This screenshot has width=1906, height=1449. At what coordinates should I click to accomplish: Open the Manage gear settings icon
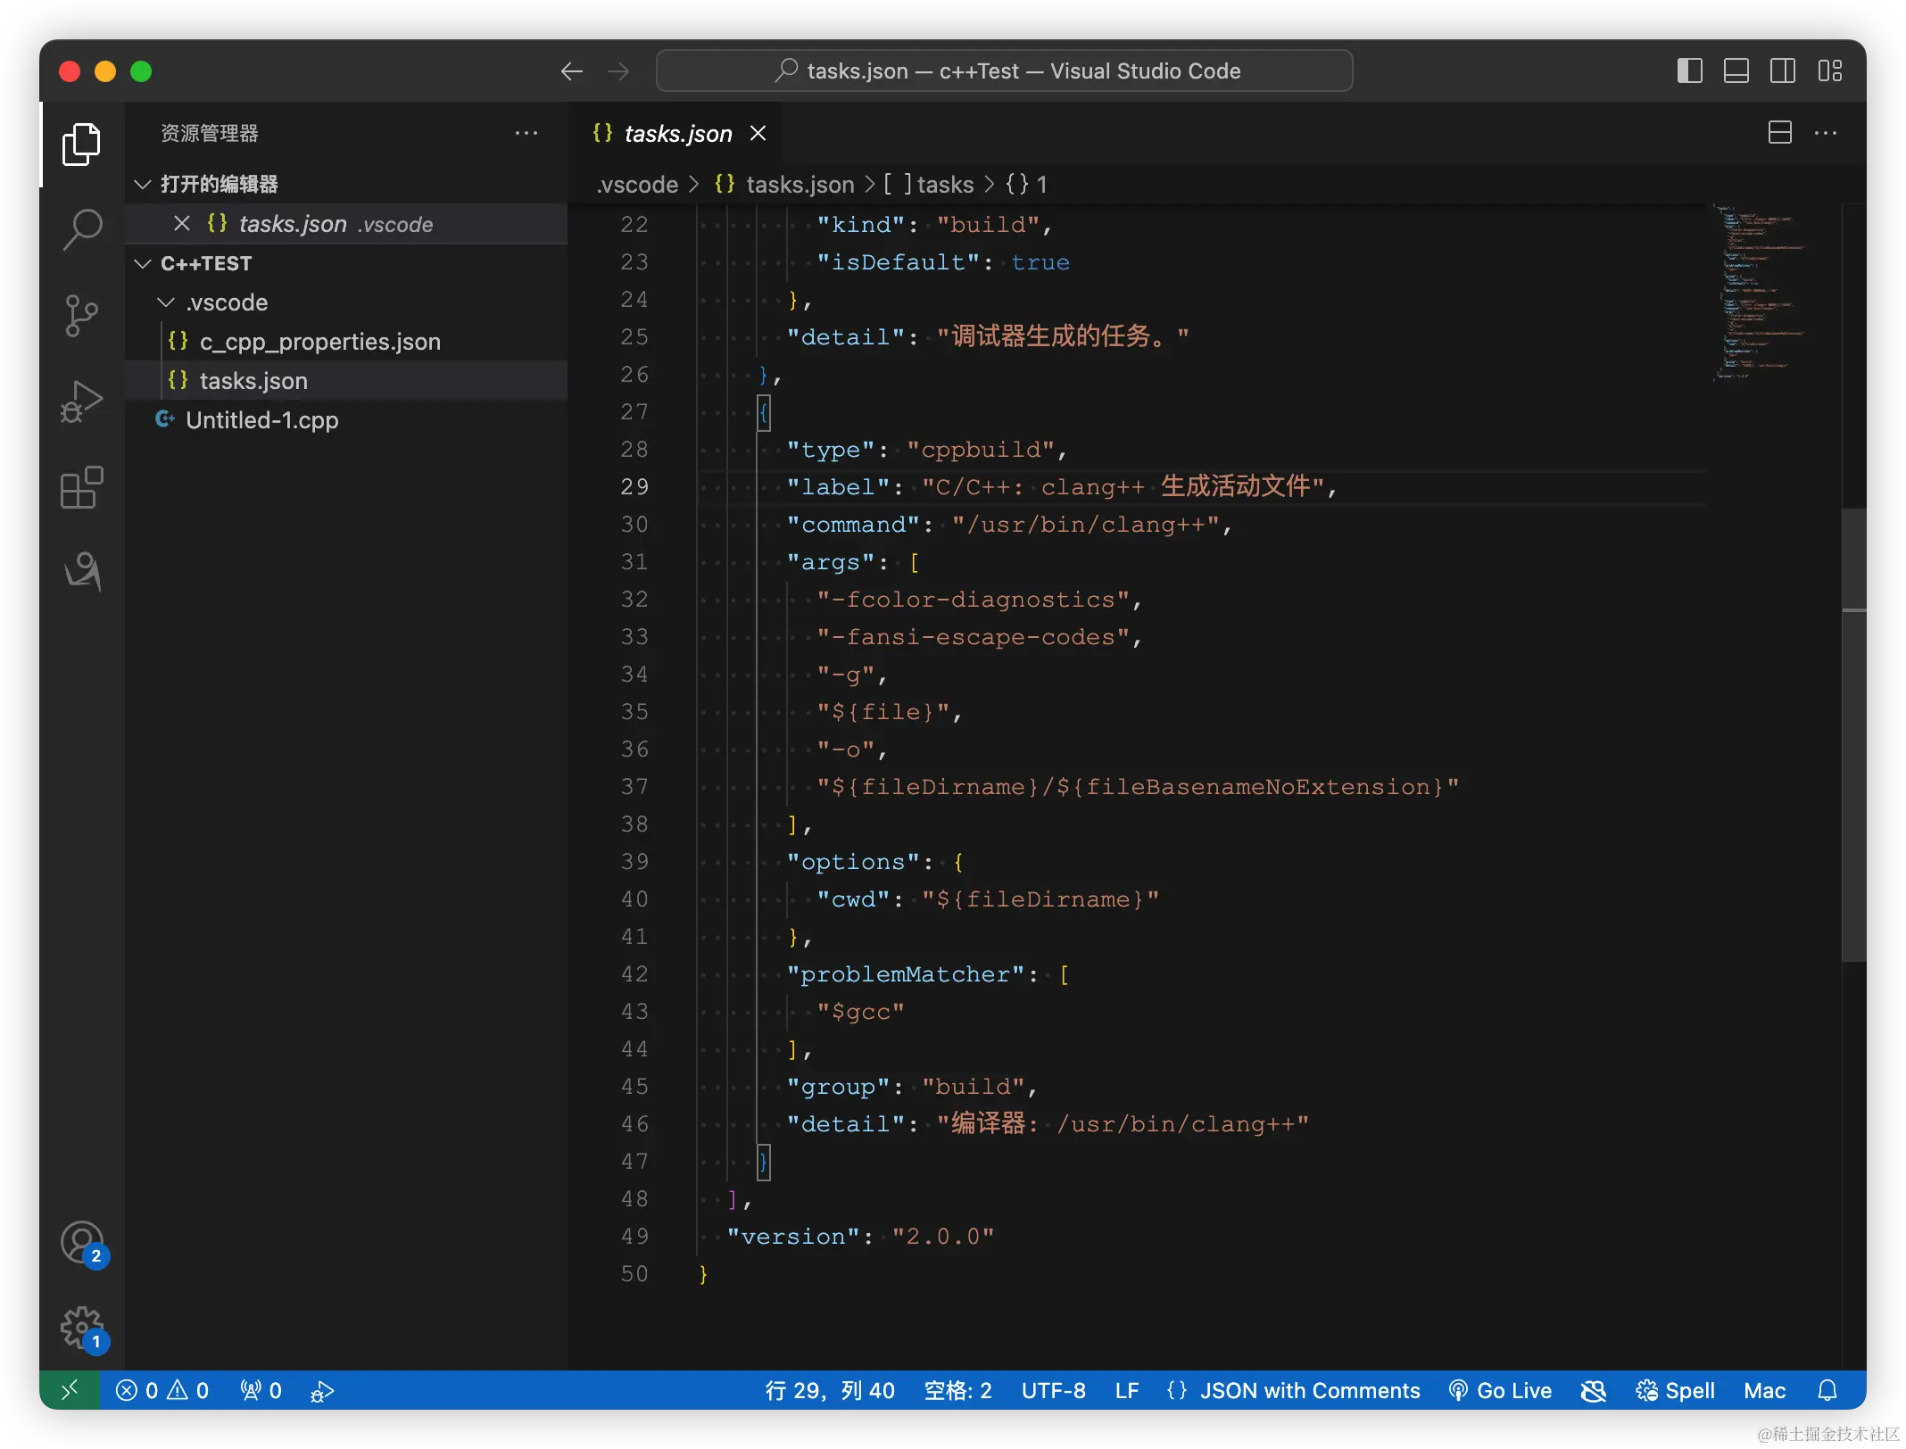click(x=82, y=1329)
